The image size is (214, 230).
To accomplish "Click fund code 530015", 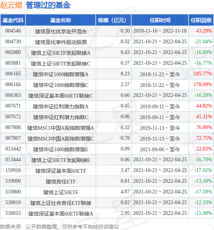I will [13, 213].
